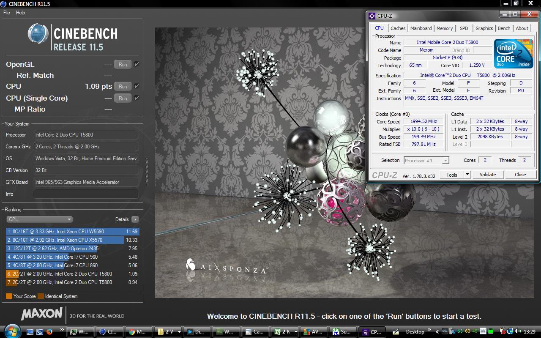Open the Cinebench File menu
This screenshot has height=339, width=541.
7,13
